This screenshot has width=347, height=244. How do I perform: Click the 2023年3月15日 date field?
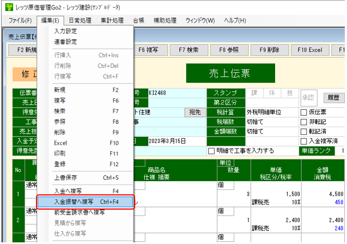click(177, 141)
